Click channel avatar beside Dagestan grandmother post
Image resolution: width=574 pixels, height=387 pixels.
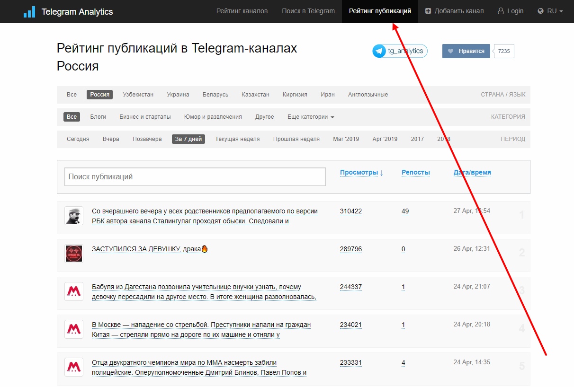point(74,291)
